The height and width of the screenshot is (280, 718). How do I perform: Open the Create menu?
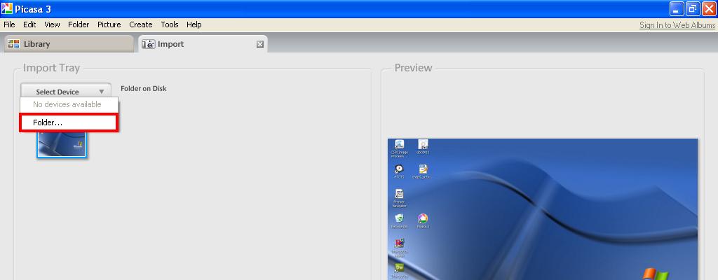pos(140,24)
